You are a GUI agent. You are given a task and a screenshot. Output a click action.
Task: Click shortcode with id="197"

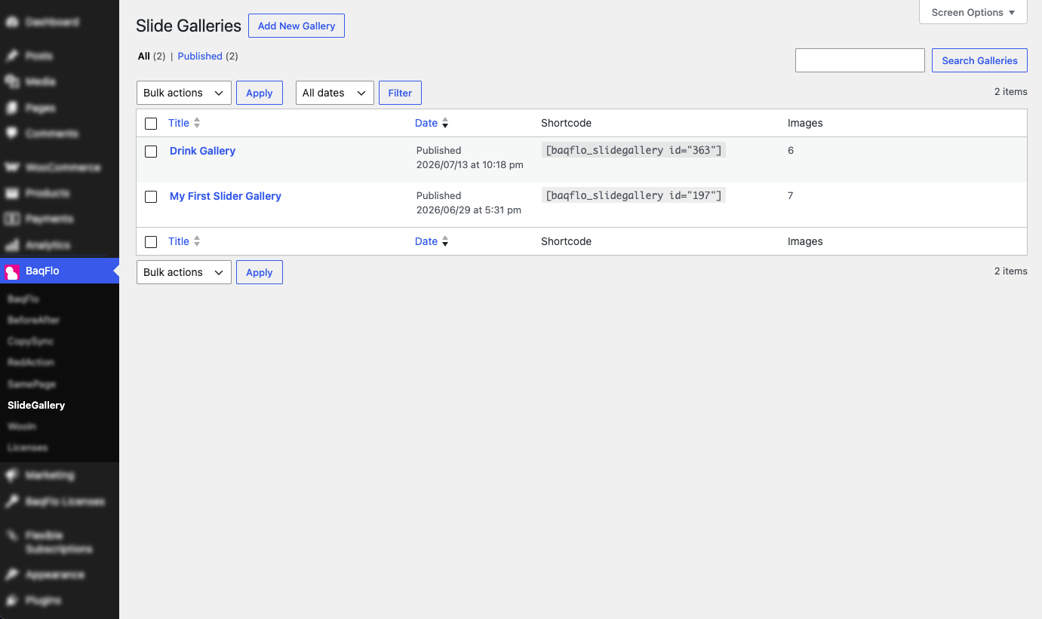(x=634, y=195)
